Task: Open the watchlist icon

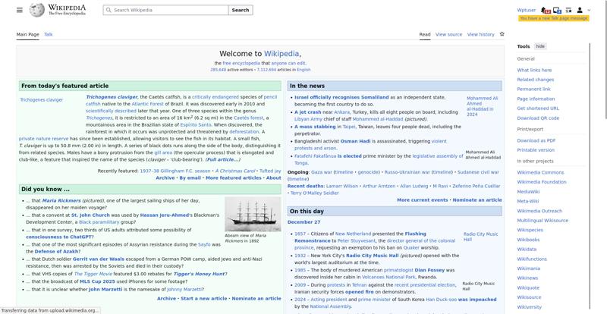Action: coord(569,11)
